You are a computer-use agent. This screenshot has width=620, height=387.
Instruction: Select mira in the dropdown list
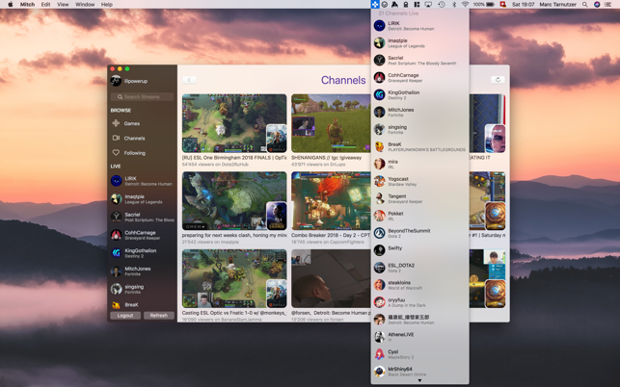coord(420,164)
